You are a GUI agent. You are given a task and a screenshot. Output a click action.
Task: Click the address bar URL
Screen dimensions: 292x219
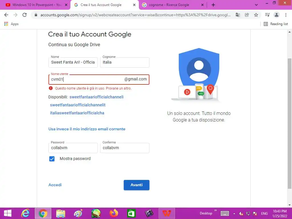[x=135, y=15]
